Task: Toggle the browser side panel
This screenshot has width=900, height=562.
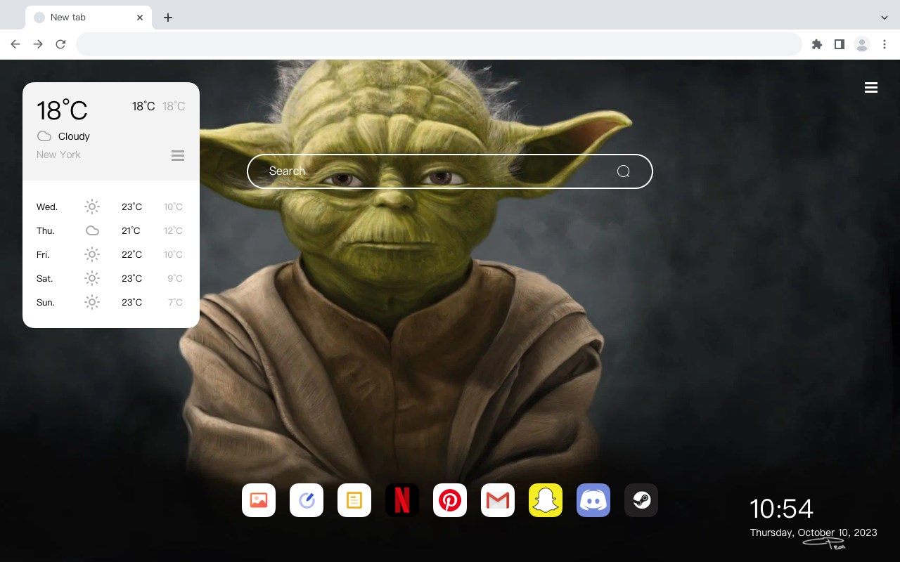Action: point(839,44)
